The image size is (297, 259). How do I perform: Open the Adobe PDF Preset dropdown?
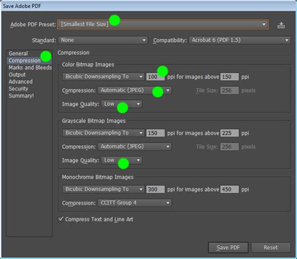click(163, 24)
